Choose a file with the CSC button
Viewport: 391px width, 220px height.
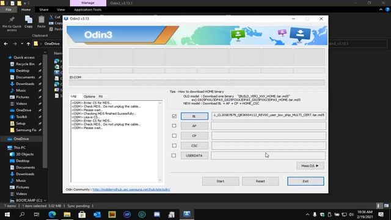(x=194, y=145)
